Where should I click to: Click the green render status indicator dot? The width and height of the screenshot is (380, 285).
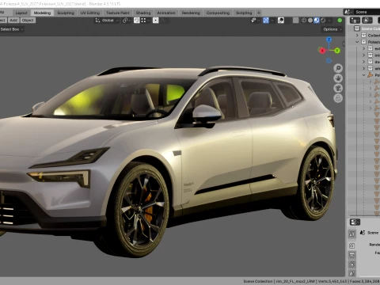(340, 21)
